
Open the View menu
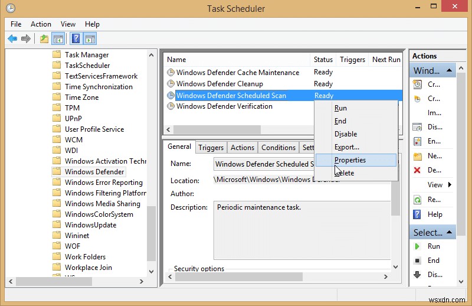click(x=68, y=24)
